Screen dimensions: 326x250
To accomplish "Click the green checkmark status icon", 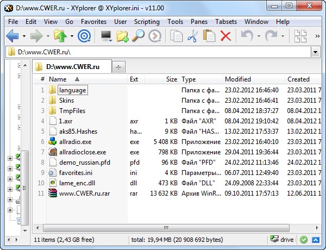I will pos(303,239).
